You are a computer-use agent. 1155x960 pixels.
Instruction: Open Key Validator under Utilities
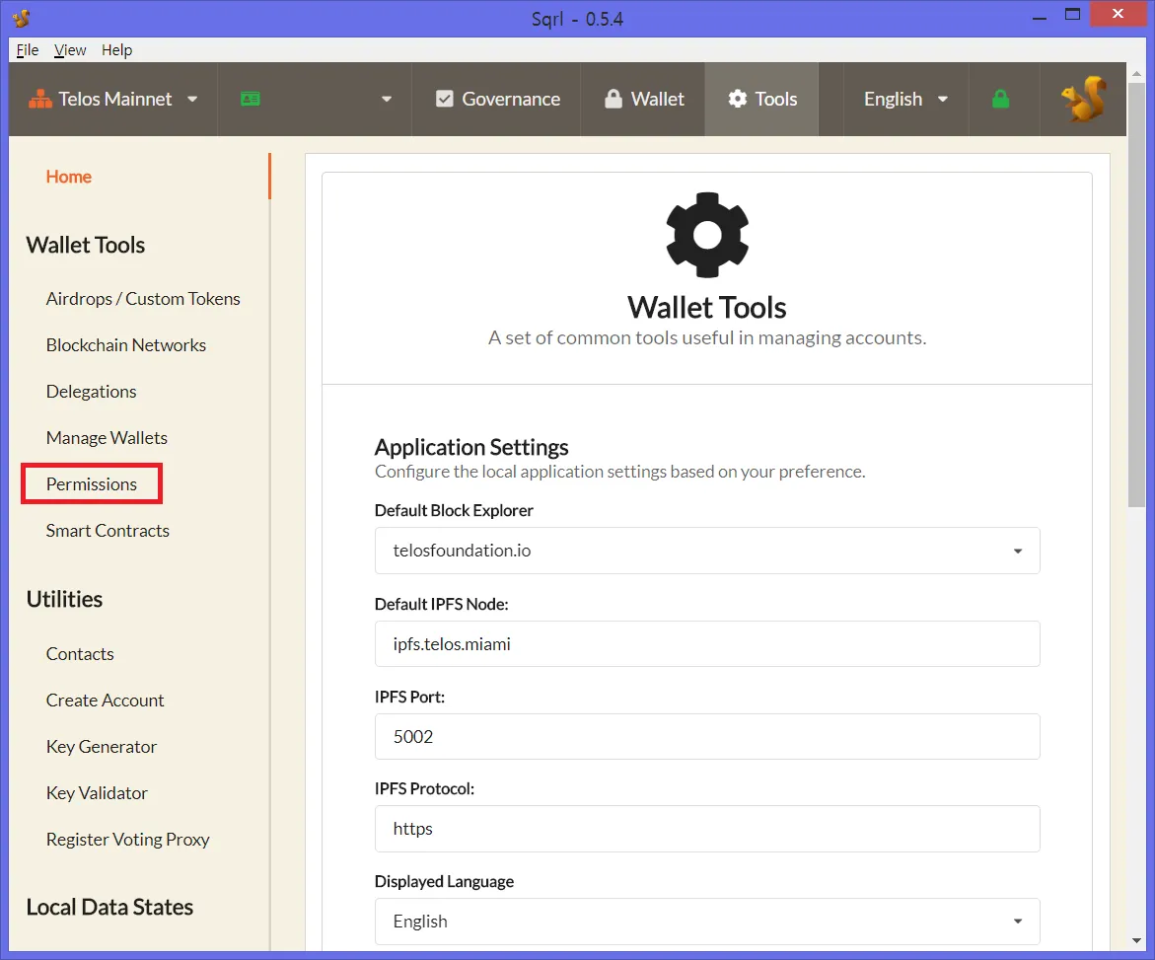point(97,792)
